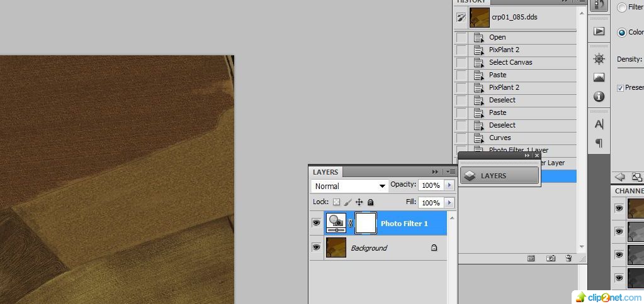The width and height of the screenshot is (644, 304).
Task: Toggle eye of third channel row
Action: pyautogui.click(x=619, y=254)
